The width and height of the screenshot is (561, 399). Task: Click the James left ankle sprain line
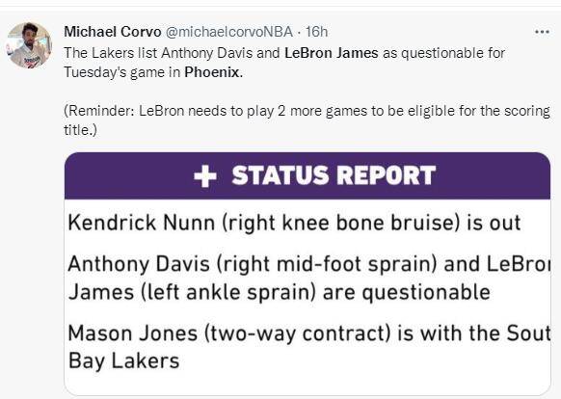point(280,292)
